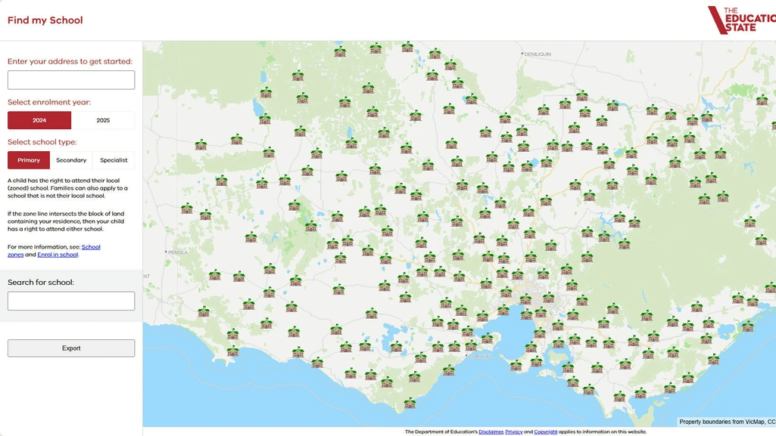776x436 pixels.
Task: Click the address entry field
Action: click(70, 79)
